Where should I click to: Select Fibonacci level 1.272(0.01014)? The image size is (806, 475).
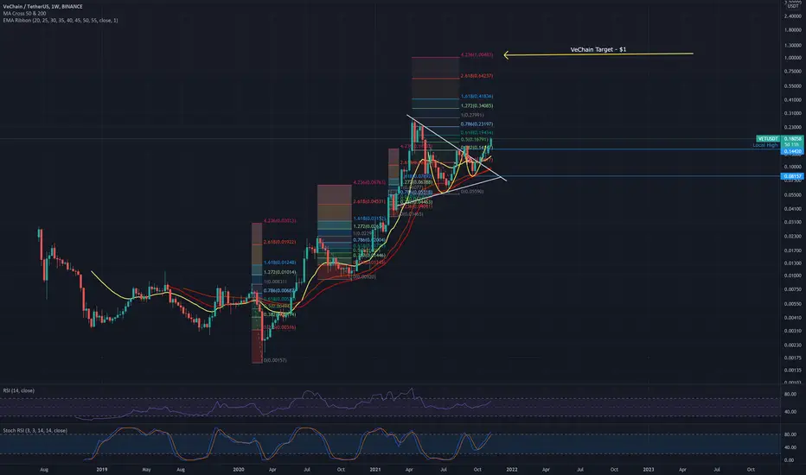pyautogui.click(x=279, y=272)
